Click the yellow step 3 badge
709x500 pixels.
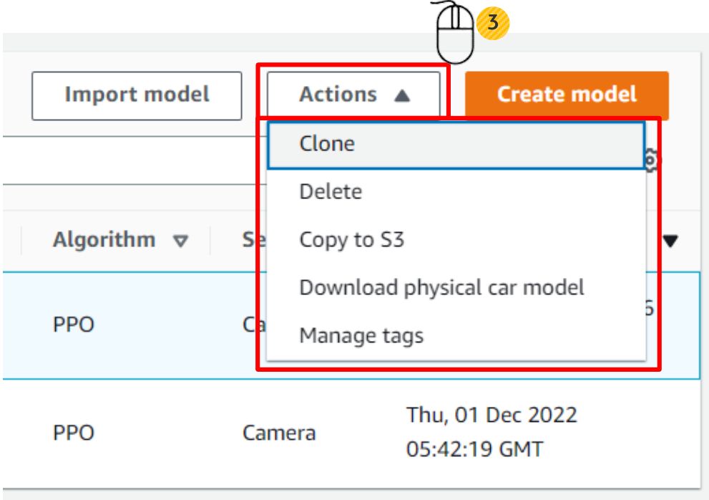(x=492, y=21)
